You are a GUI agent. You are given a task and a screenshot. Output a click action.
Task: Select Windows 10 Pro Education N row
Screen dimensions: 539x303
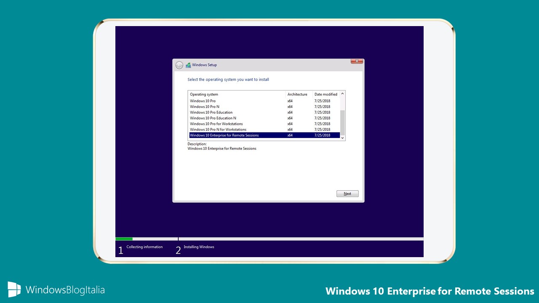click(264, 118)
